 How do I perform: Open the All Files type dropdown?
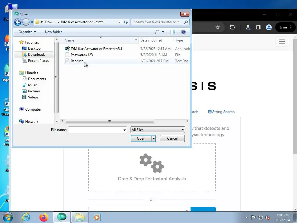[x=157, y=130]
